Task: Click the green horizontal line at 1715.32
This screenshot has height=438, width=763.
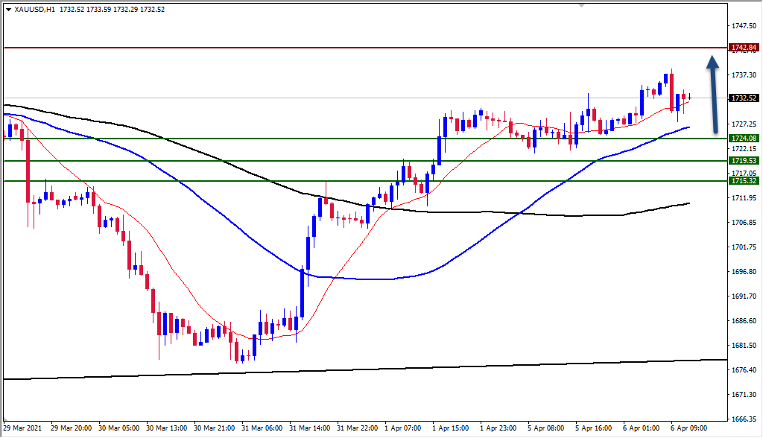Action: pyautogui.click(x=365, y=181)
